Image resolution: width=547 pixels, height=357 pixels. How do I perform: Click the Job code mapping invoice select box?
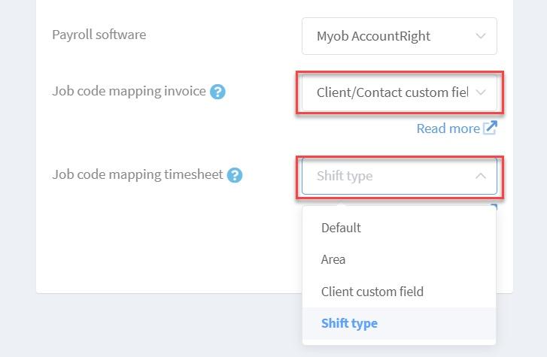(399, 92)
